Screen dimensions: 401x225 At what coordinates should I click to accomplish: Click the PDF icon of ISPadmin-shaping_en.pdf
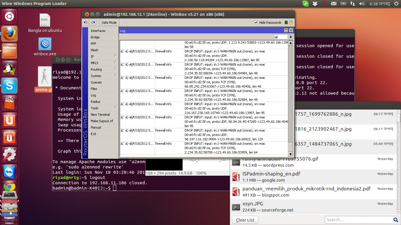236,177
